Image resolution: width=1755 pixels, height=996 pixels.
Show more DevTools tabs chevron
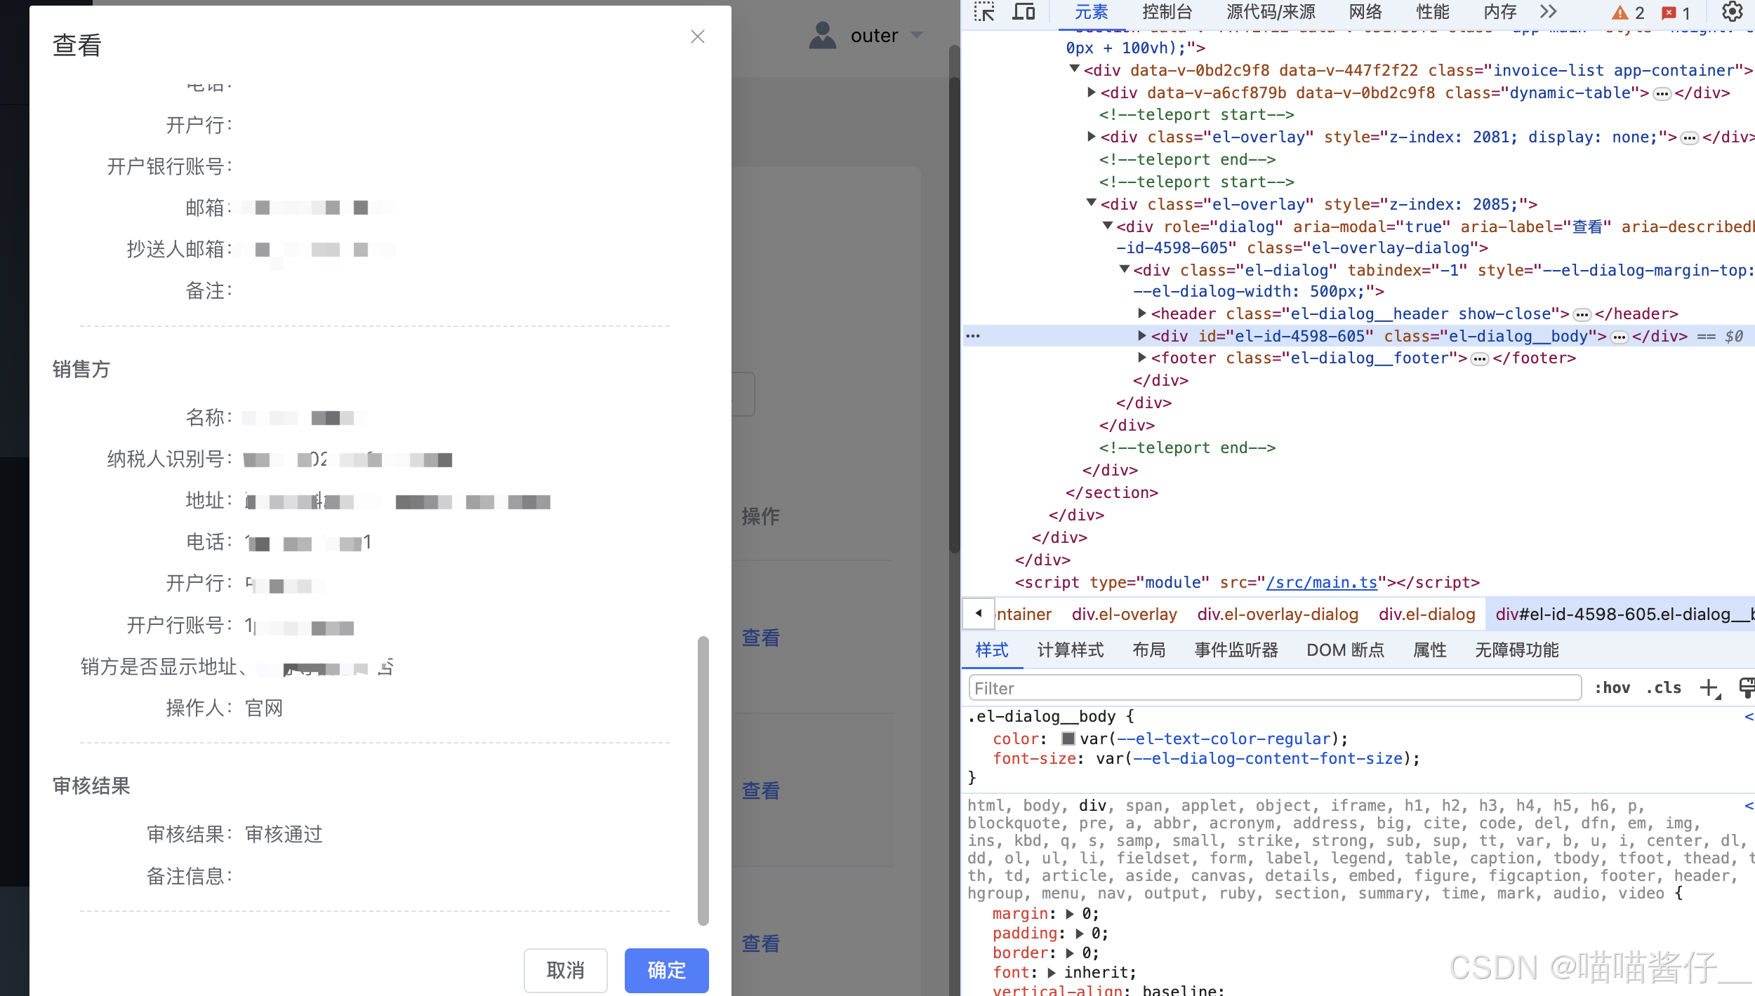point(1549,12)
